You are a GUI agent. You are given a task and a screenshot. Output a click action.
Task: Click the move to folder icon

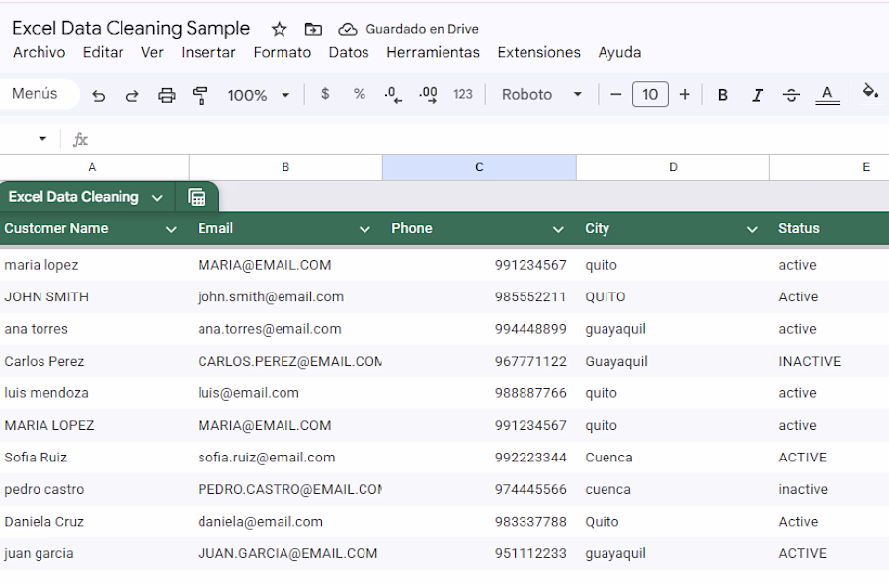313,29
